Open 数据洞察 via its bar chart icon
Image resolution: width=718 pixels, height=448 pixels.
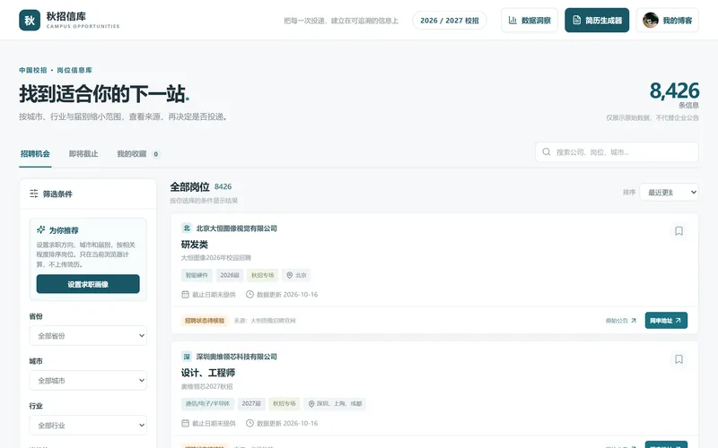[512, 20]
